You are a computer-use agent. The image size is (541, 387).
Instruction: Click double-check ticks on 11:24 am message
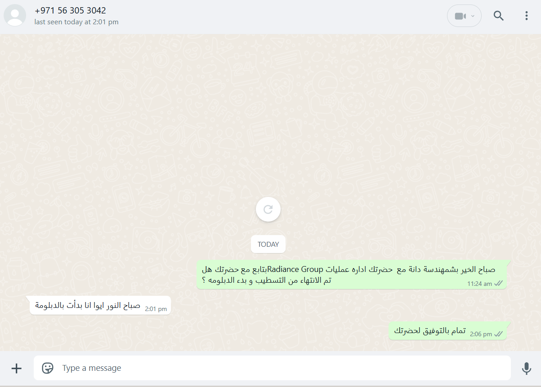[498, 284]
